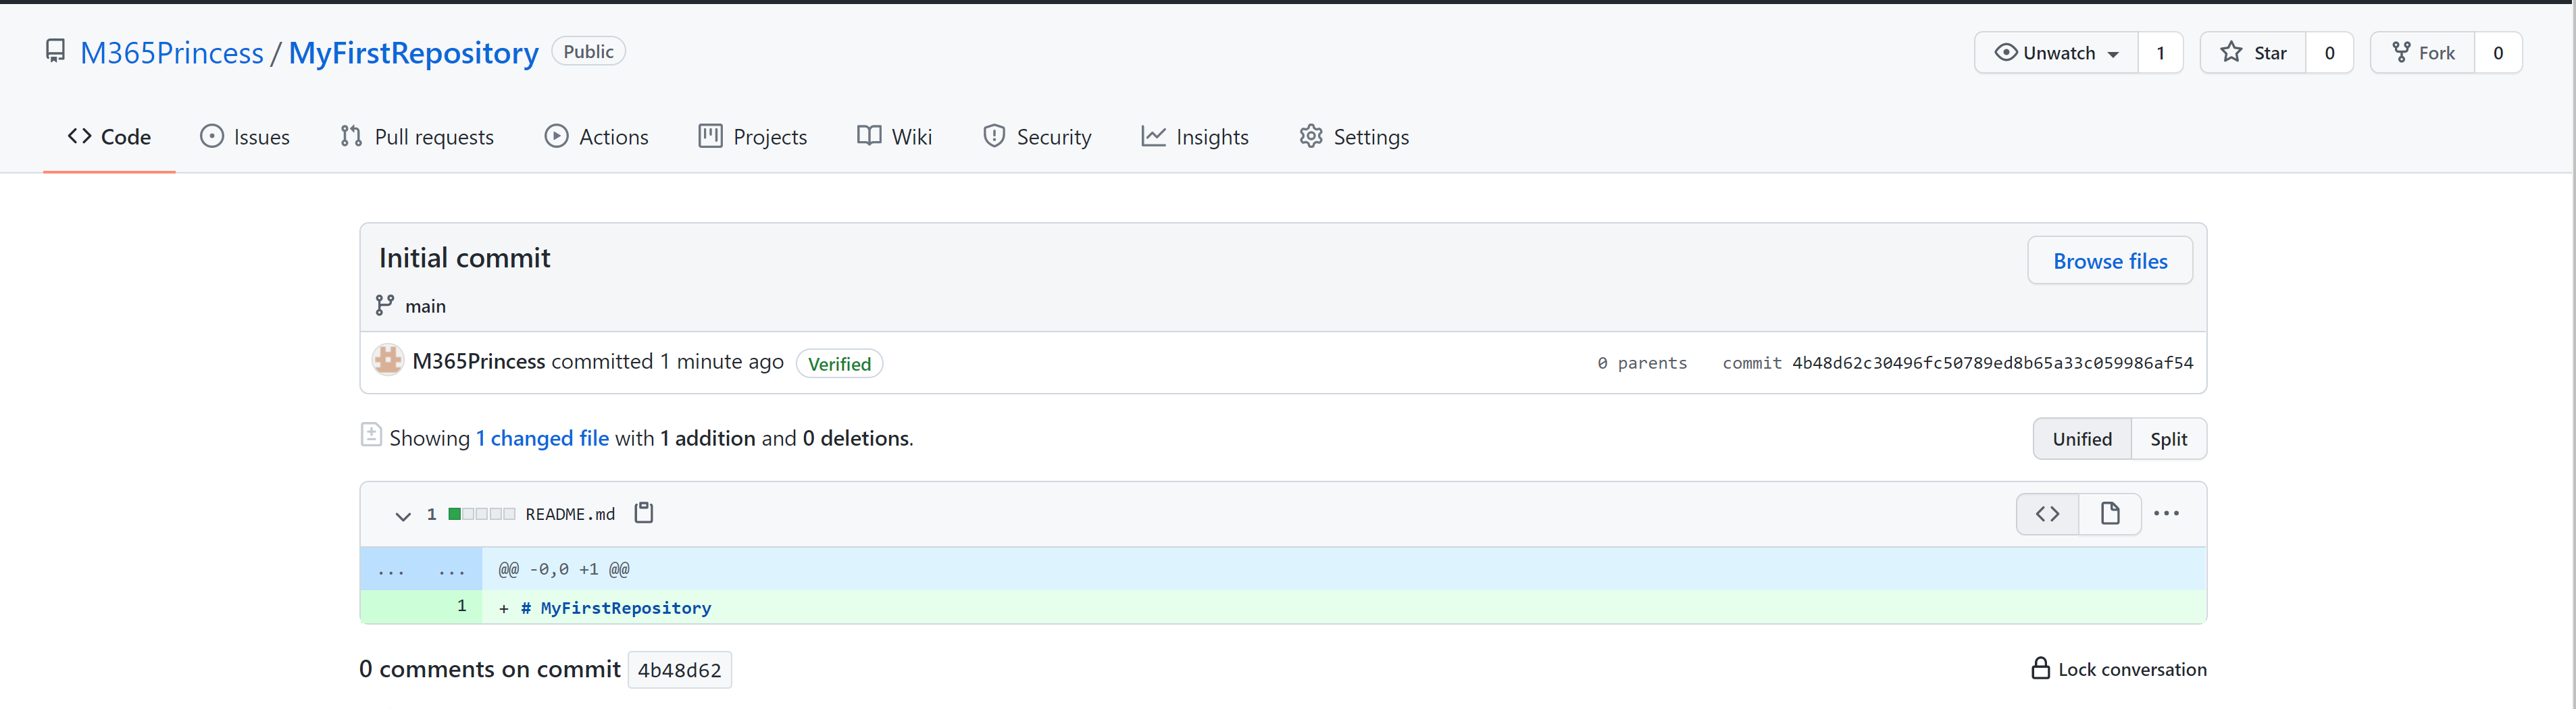Collapse the README.md diff with chevron
Screen dimensions: 2576x709
point(403,516)
